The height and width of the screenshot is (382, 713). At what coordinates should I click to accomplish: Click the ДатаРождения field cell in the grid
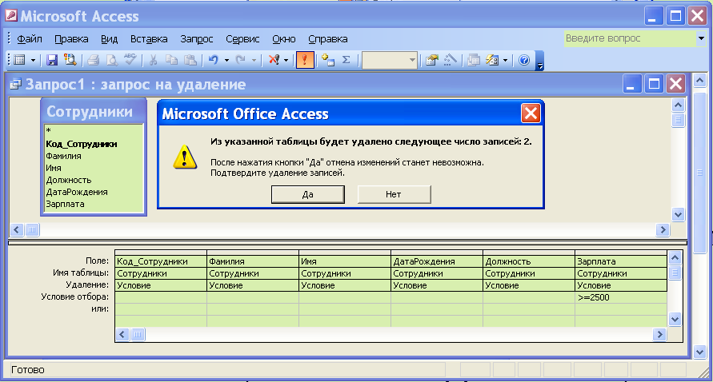pos(437,261)
